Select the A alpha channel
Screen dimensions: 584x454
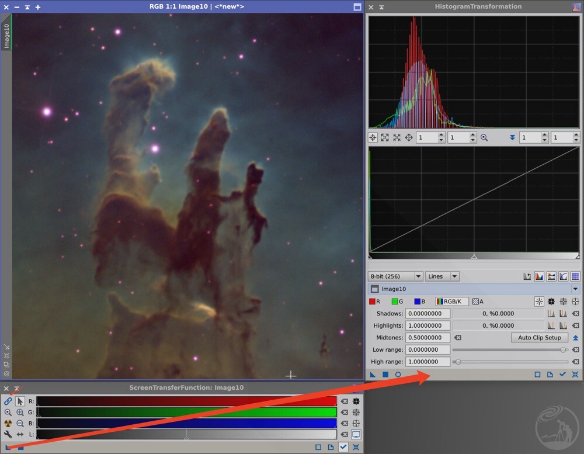point(478,301)
